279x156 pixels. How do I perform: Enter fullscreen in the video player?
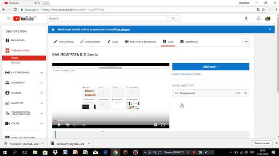pos(163,125)
